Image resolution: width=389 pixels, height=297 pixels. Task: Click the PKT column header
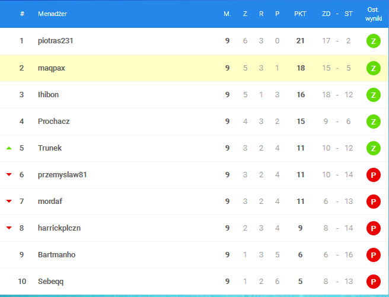(x=300, y=14)
